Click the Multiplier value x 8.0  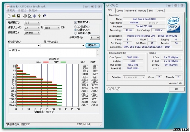133,61
